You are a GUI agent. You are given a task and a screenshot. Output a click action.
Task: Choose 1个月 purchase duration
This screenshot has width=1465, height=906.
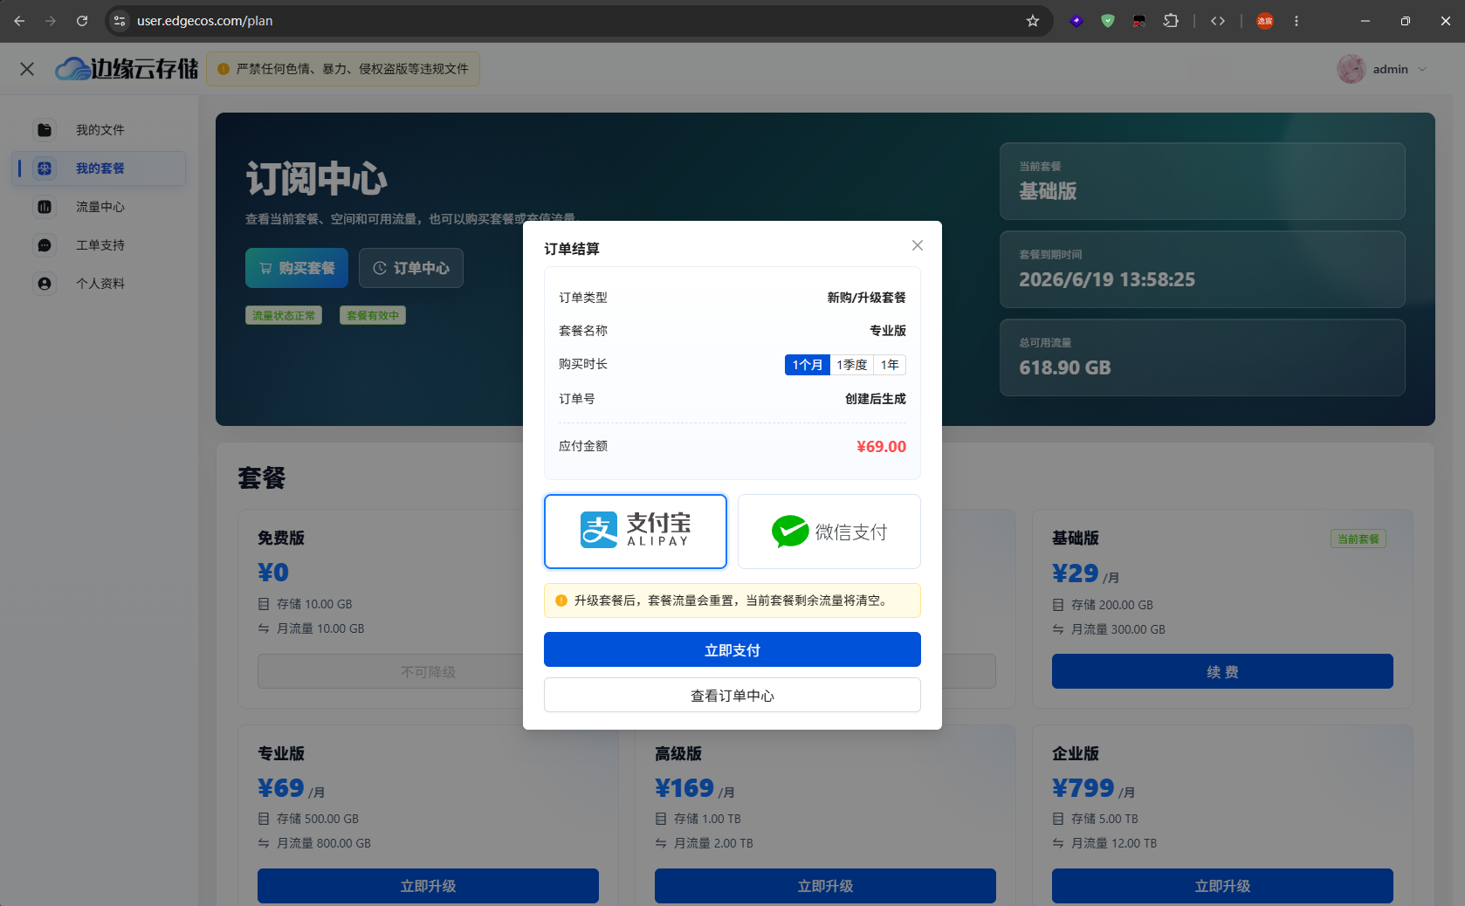pos(808,365)
